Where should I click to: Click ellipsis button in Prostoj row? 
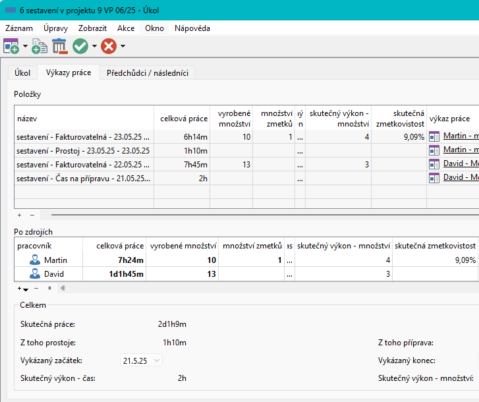tap(300, 151)
